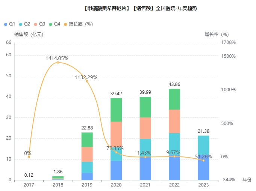
Task: Select the cyan Q2 segment of 2023 bar
Action: click(203, 146)
